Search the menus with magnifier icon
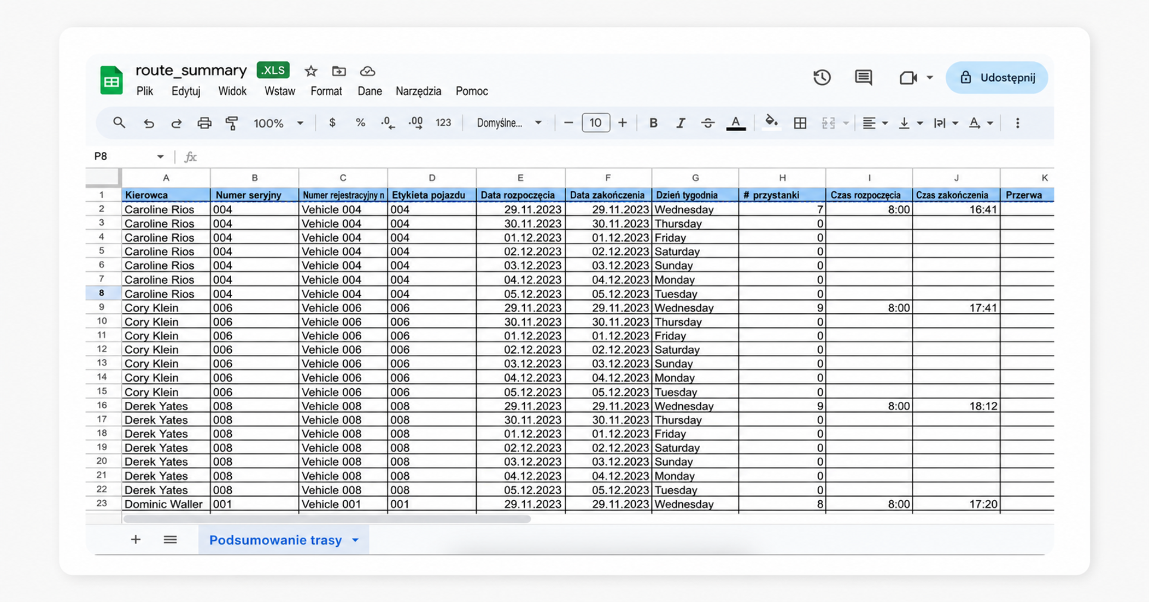Screen dimensions: 1149x602 point(119,123)
